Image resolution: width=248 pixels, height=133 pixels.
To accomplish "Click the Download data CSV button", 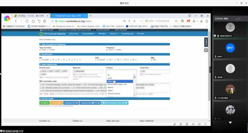I will click(90, 103).
